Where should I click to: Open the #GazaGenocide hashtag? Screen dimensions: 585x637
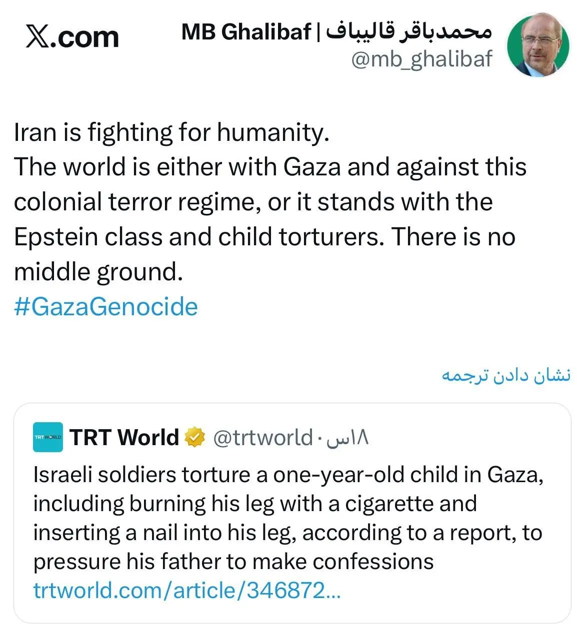point(106,307)
